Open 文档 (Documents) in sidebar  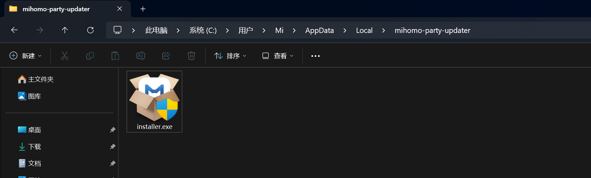pyautogui.click(x=30, y=163)
